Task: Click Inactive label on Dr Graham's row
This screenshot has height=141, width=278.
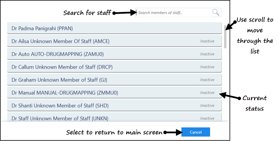Action: click(207, 80)
